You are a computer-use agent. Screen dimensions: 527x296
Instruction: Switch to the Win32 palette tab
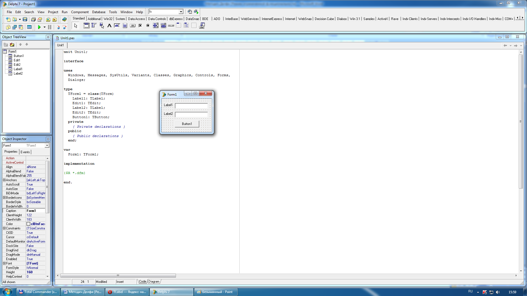[108, 19]
